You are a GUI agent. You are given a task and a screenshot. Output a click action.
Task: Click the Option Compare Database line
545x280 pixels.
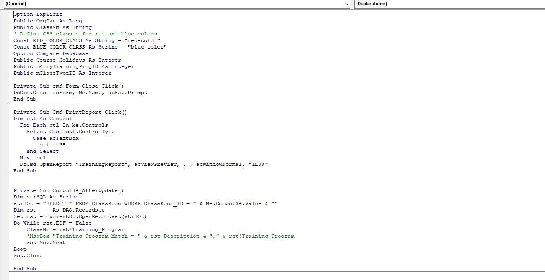tap(51, 53)
